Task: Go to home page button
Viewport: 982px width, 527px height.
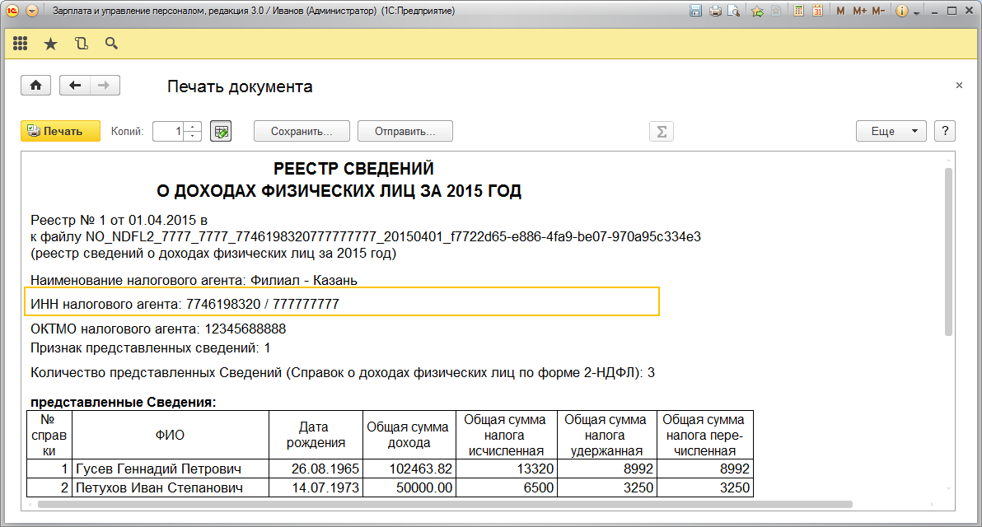Action: pyautogui.click(x=35, y=85)
